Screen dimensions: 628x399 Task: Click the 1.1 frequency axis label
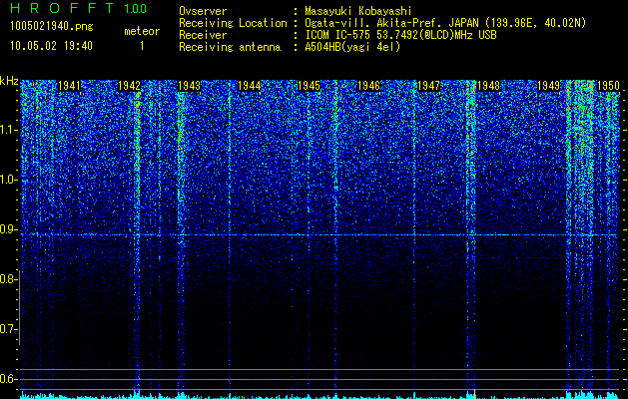[x=8, y=130]
